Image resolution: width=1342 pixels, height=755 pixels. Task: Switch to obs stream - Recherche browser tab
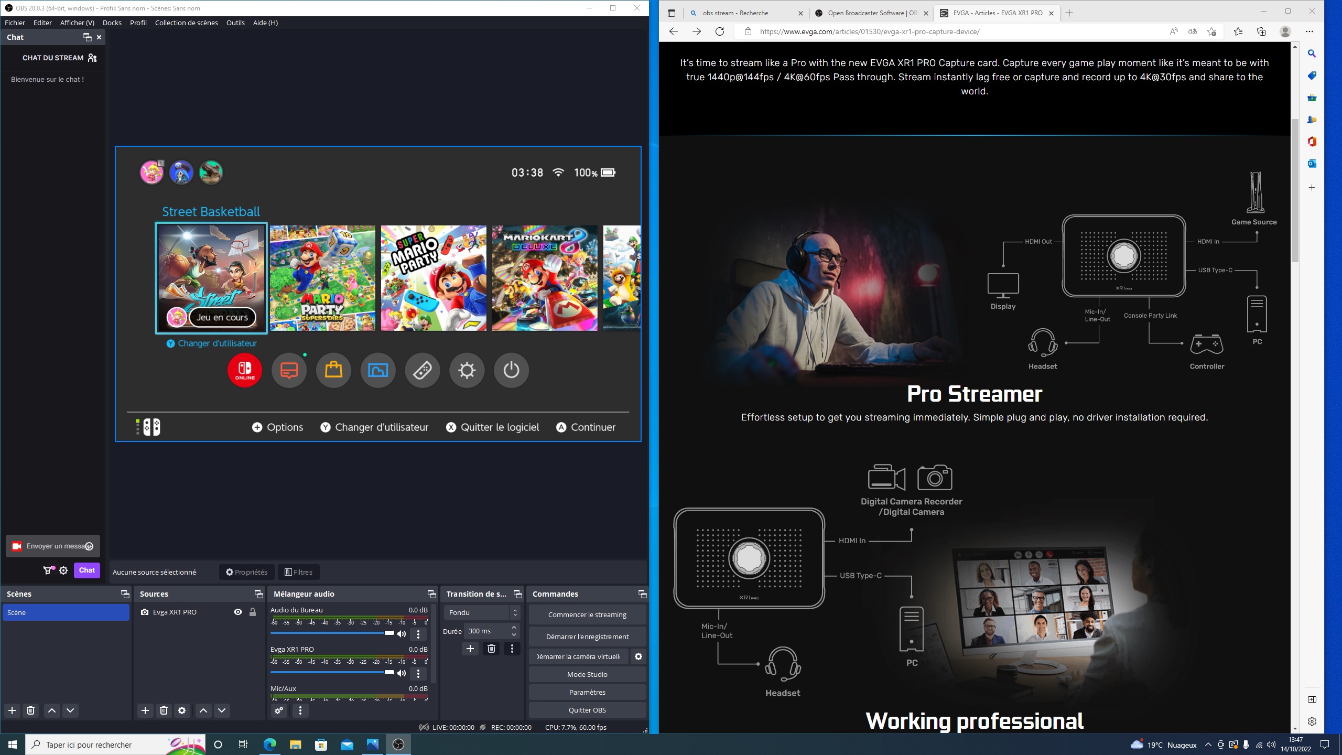[746, 13]
